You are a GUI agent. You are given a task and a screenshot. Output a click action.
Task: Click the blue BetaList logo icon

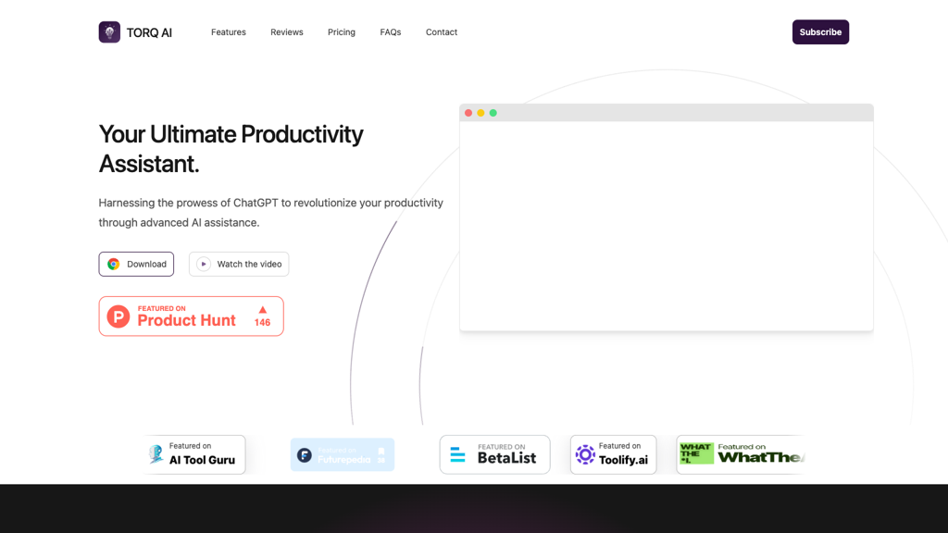[x=457, y=454]
